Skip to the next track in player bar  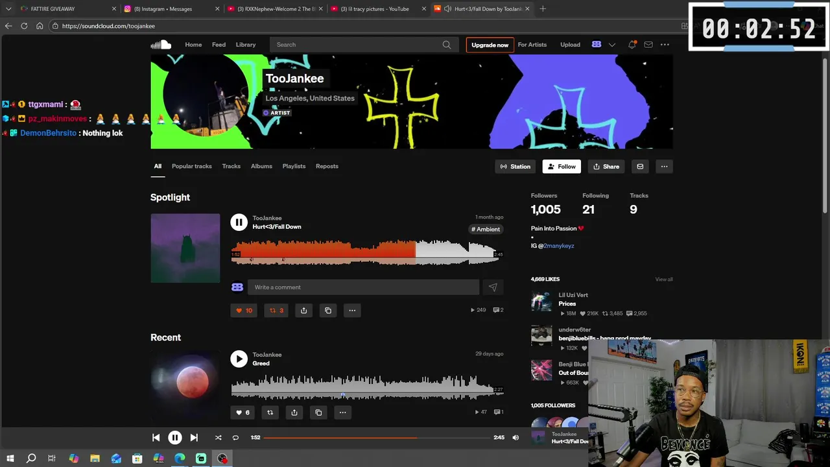[x=194, y=438]
